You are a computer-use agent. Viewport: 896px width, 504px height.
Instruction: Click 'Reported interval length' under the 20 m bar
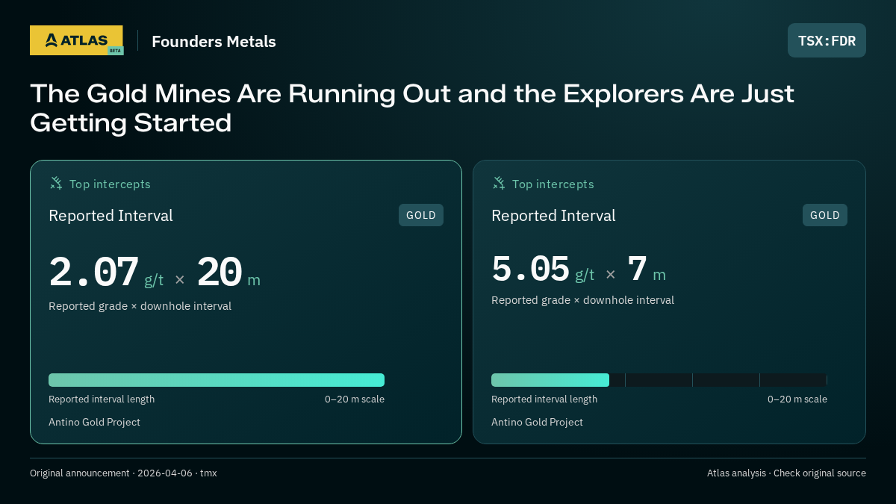click(x=102, y=399)
